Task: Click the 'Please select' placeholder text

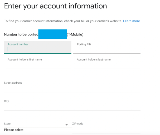Action: coord(14,130)
